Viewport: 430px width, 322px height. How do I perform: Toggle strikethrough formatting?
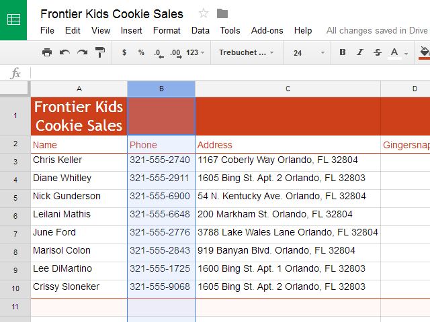(377, 52)
